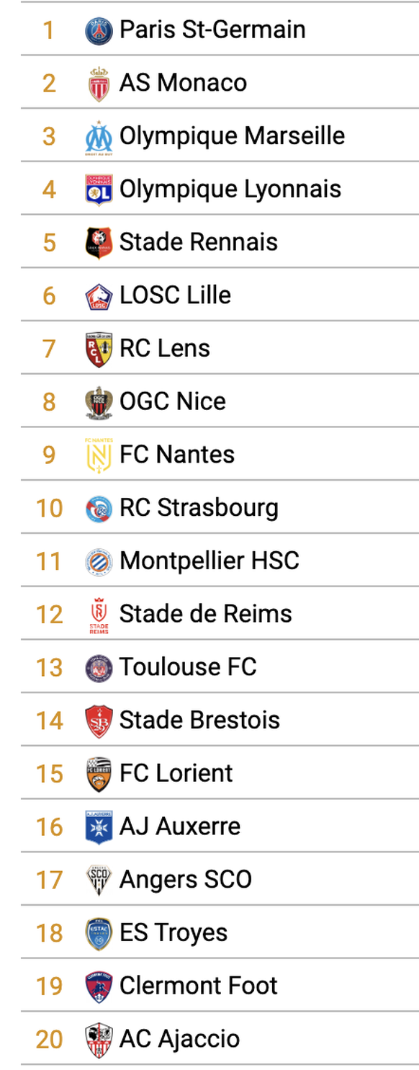This screenshot has width=419, height=1070.
Task: Select the Angers SCO team name
Action: (186, 880)
